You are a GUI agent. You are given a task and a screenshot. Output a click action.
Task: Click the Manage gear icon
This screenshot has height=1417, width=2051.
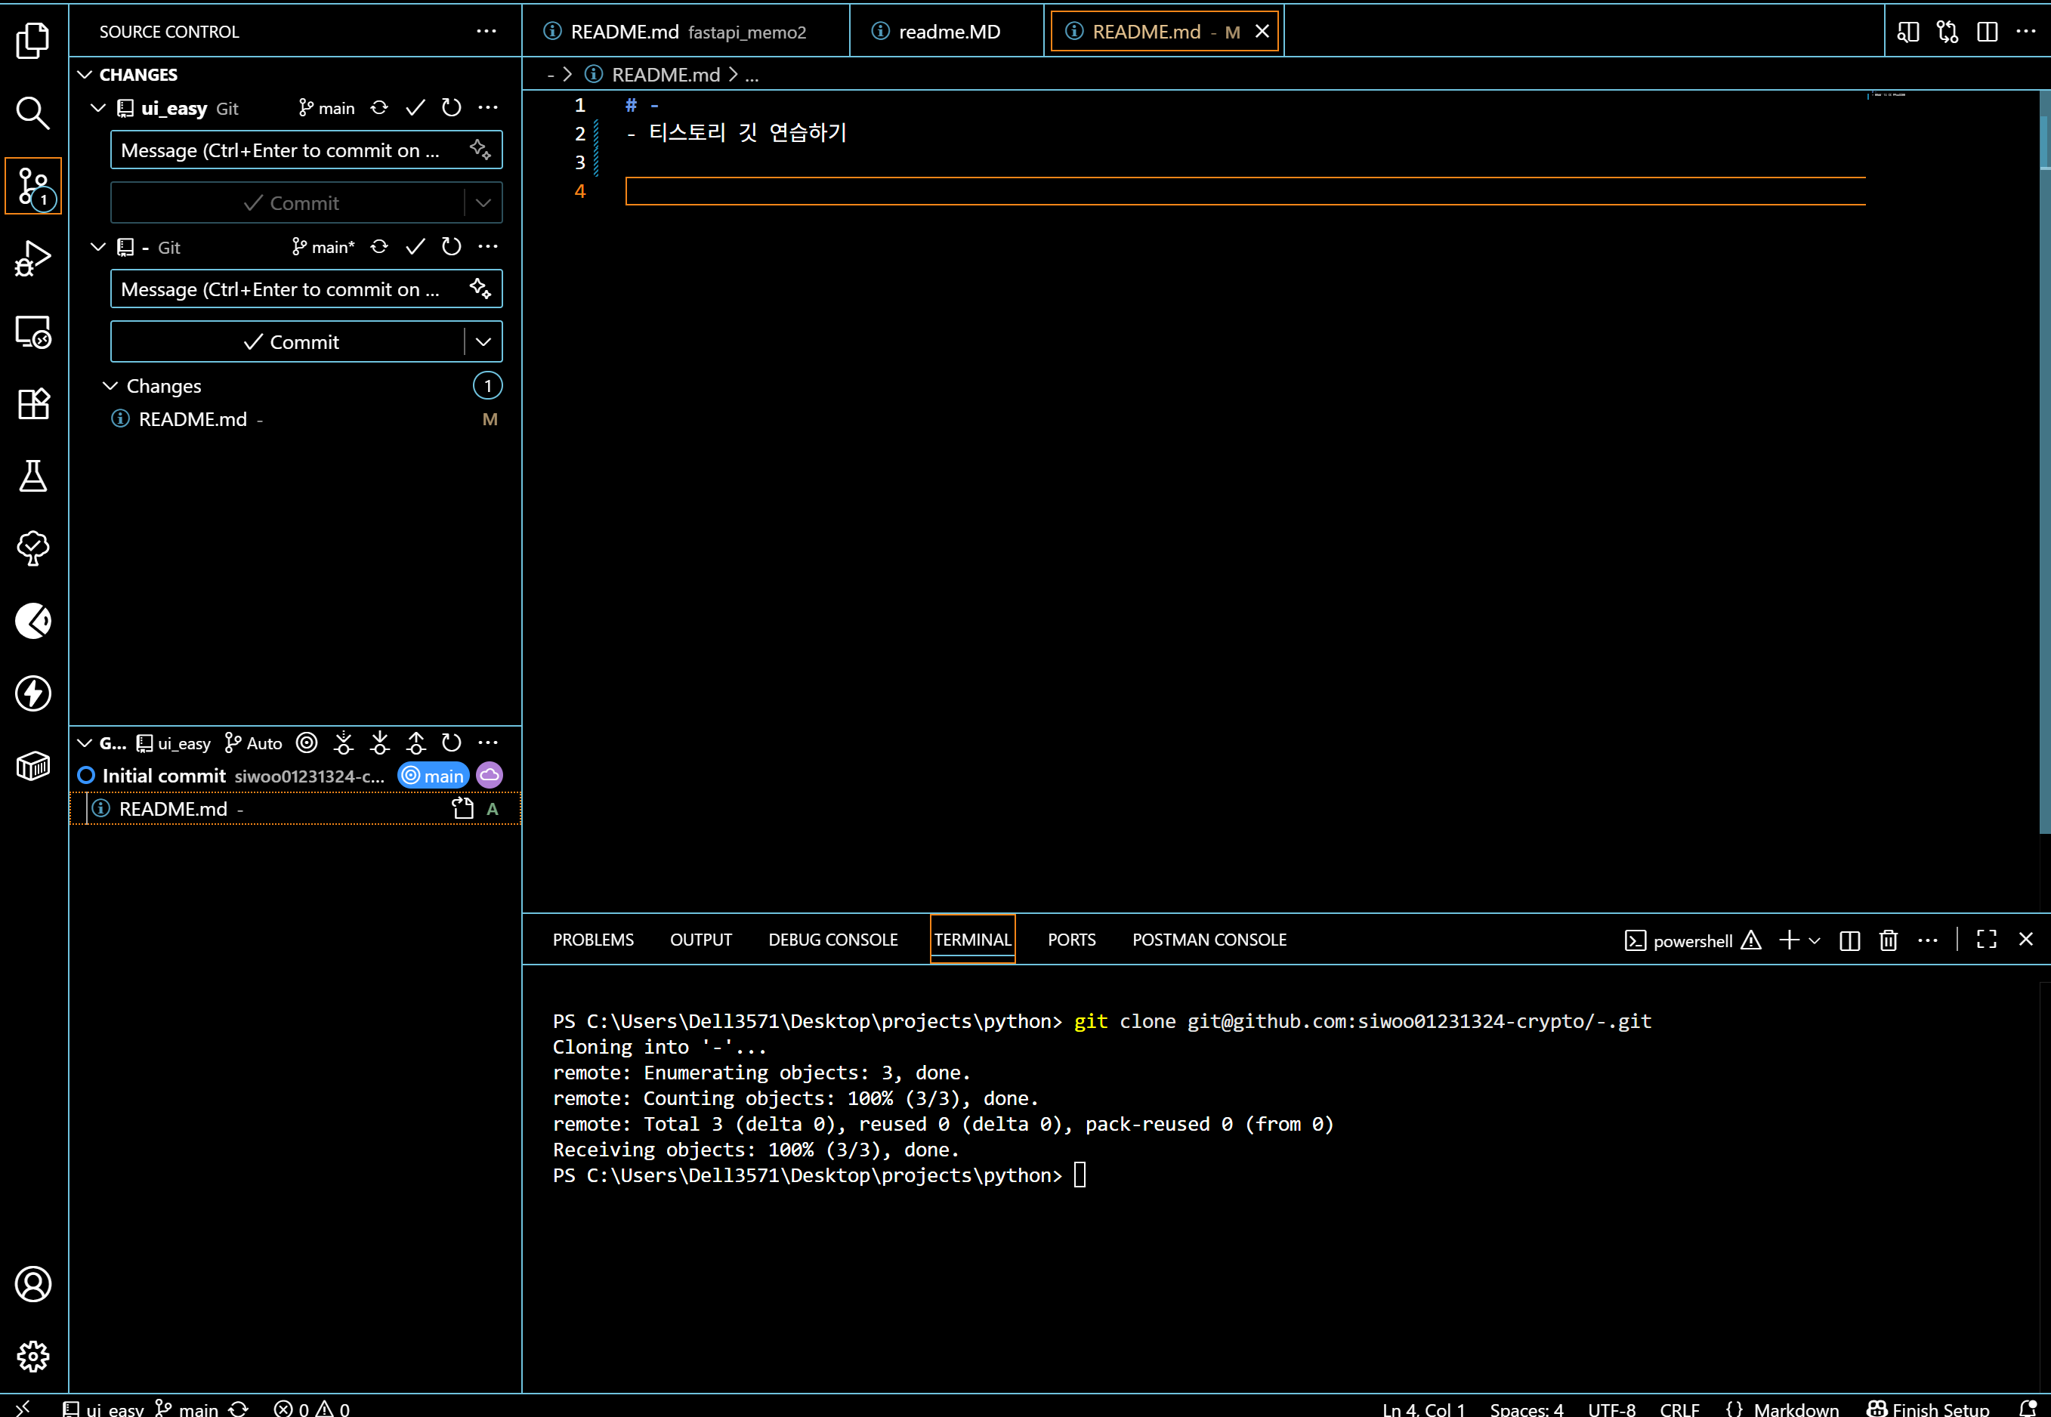(32, 1356)
